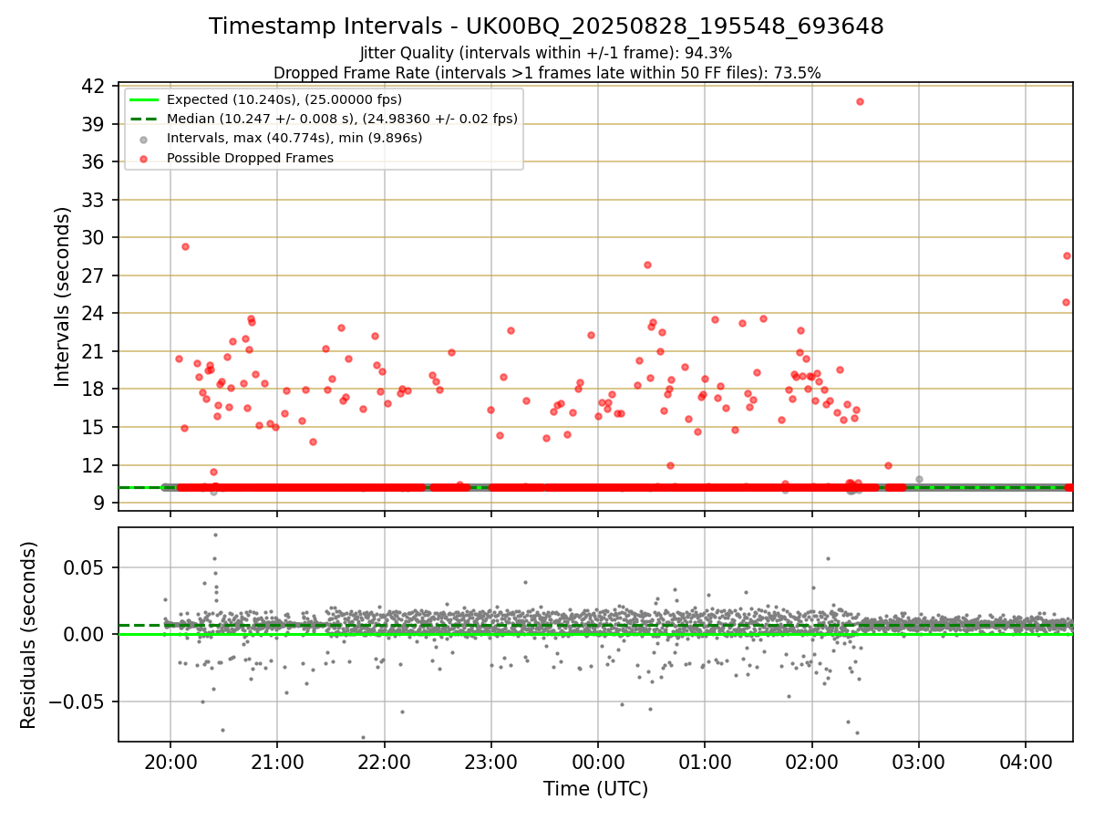The image size is (1094, 821).
Task: Click the 30 y-axis tick label
Action: click(92, 237)
